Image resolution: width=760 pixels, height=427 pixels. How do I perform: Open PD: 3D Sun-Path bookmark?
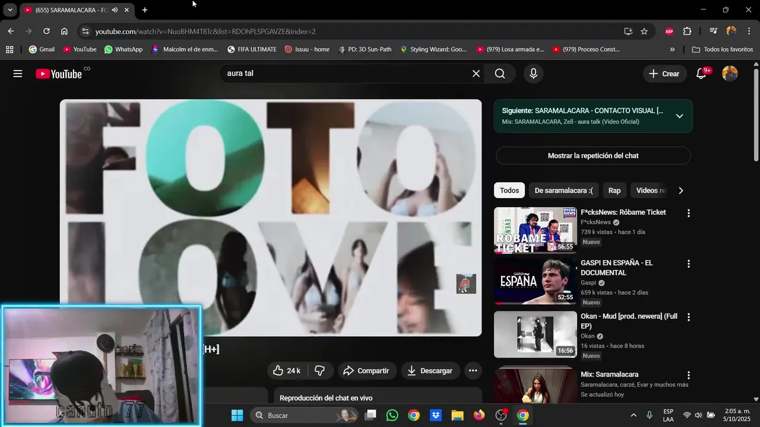(365, 49)
